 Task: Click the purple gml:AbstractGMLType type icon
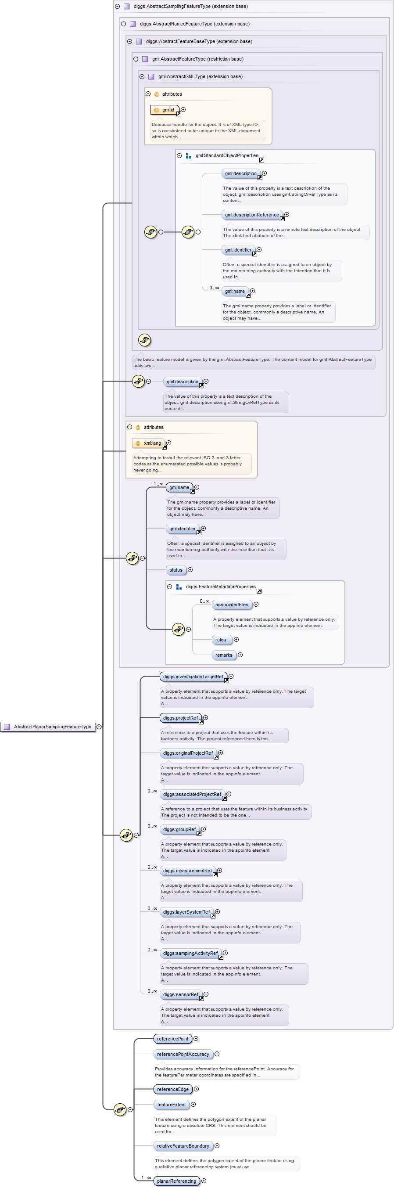[x=151, y=76]
